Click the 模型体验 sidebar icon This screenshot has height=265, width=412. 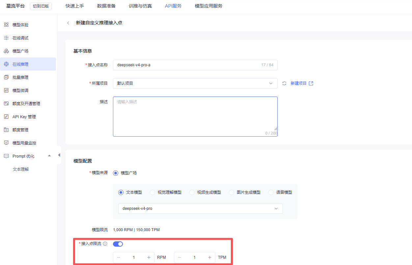pyautogui.click(x=6, y=25)
